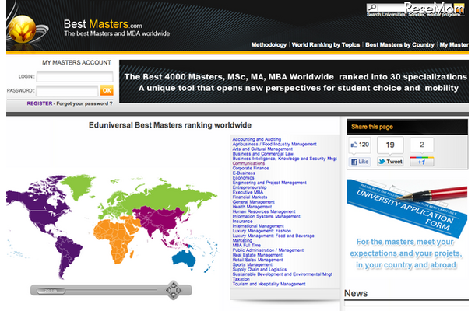Open Luxury Management: Food and Beverage link
This screenshot has width=475, height=311.
point(273,236)
